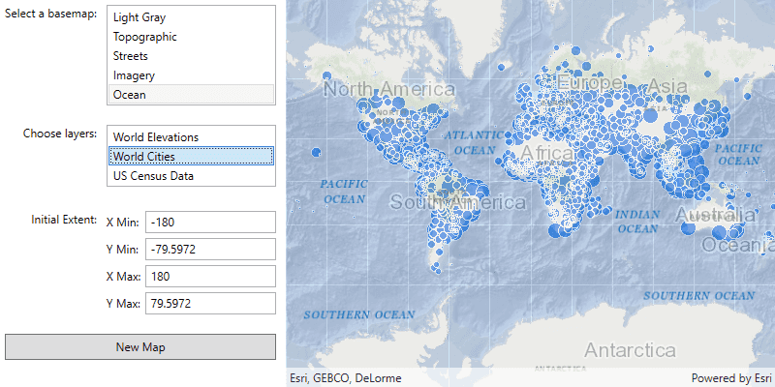Focus the Y Min text box
The height and width of the screenshot is (387, 775).
[210, 250]
